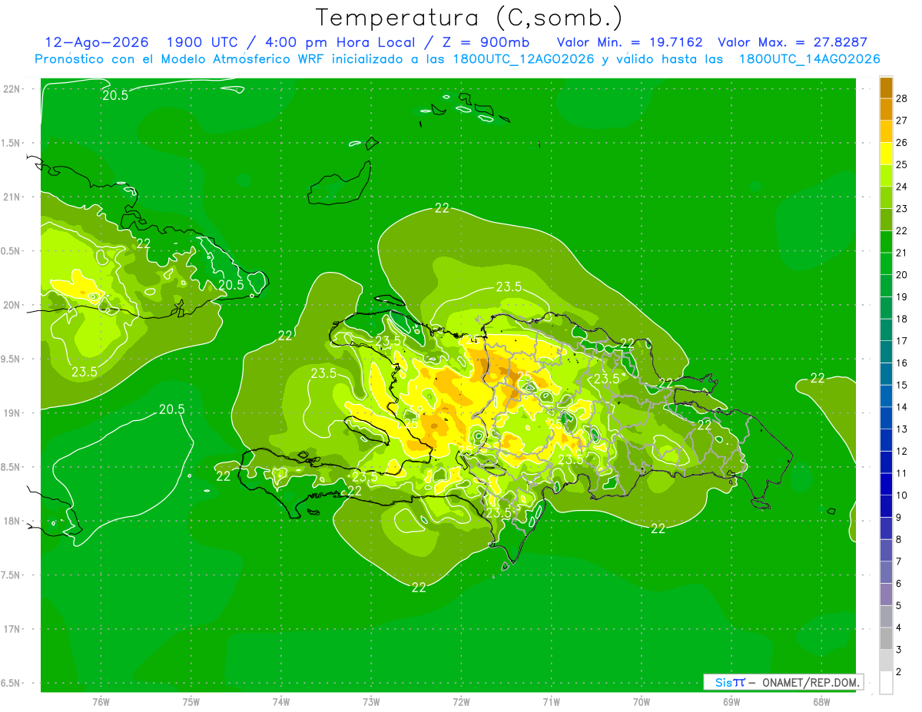Click the validity stamp "1800UTC_14AGO2026"
Image resolution: width=922 pixels, height=712 pixels.
click(x=809, y=59)
